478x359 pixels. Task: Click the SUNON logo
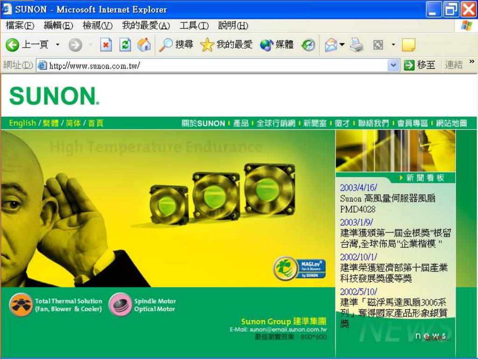pyautogui.click(x=54, y=95)
